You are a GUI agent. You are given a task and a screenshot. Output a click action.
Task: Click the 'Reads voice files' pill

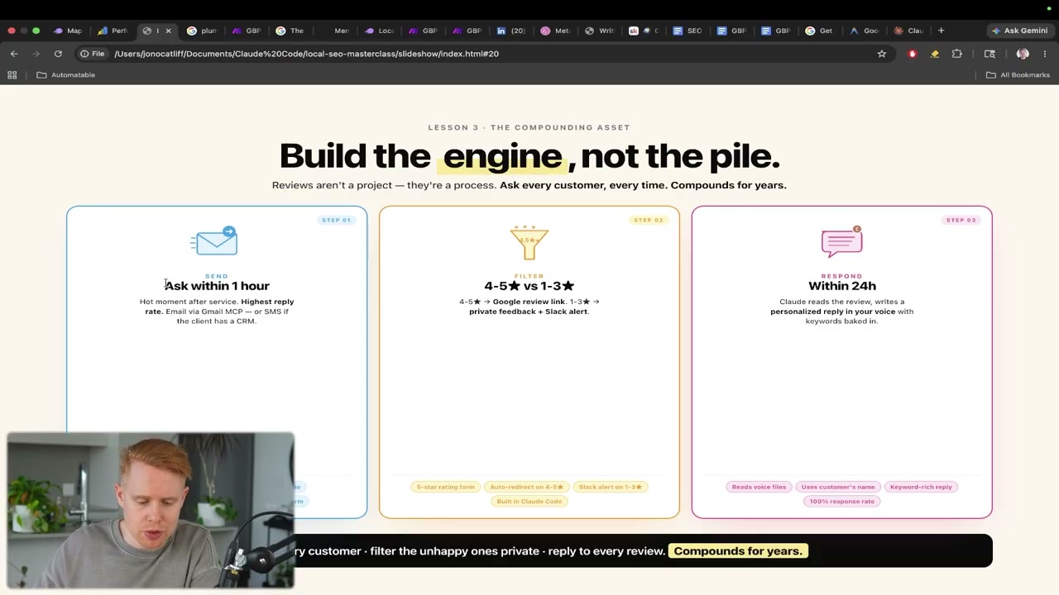[x=759, y=487]
